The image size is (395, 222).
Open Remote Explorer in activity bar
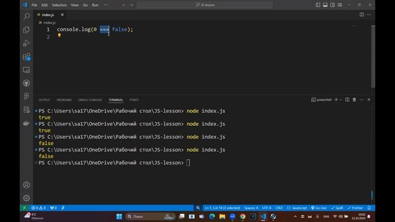26,70
